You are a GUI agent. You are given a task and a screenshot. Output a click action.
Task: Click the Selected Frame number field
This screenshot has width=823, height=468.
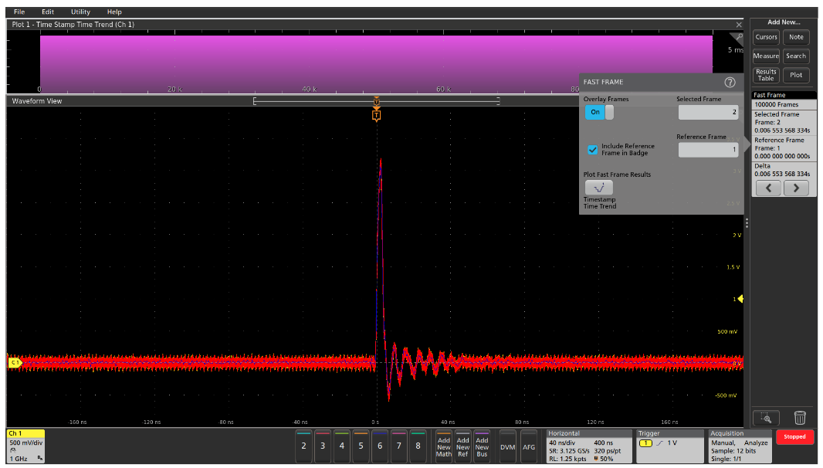[708, 112]
